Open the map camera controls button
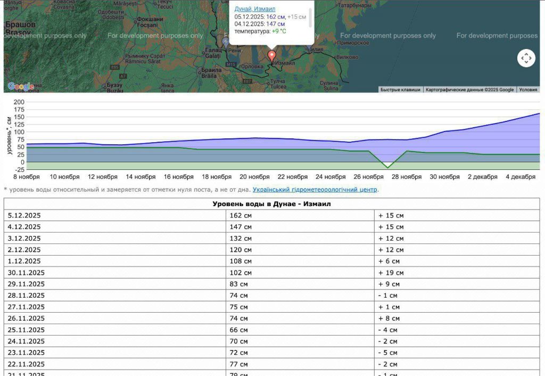545x376 pixels. coord(526,58)
